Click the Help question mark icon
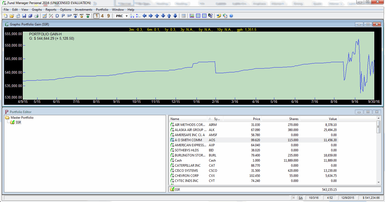The image size is (385, 202). coord(231,16)
